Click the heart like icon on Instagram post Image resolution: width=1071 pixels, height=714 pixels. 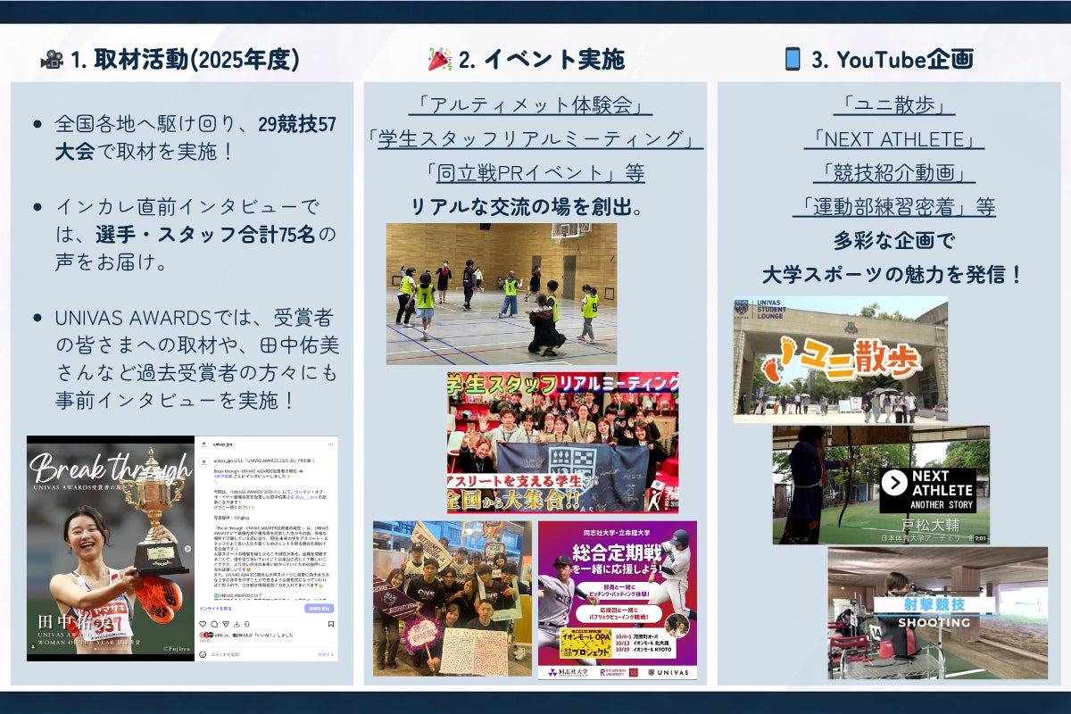coord(201,623)
